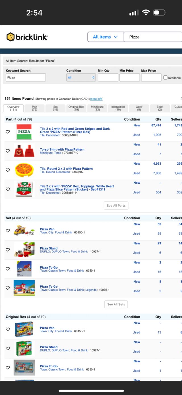Favorite the Round 2 x 2 Pizza tile
Viewport: 182px width, 395px height.
(8, 170)
